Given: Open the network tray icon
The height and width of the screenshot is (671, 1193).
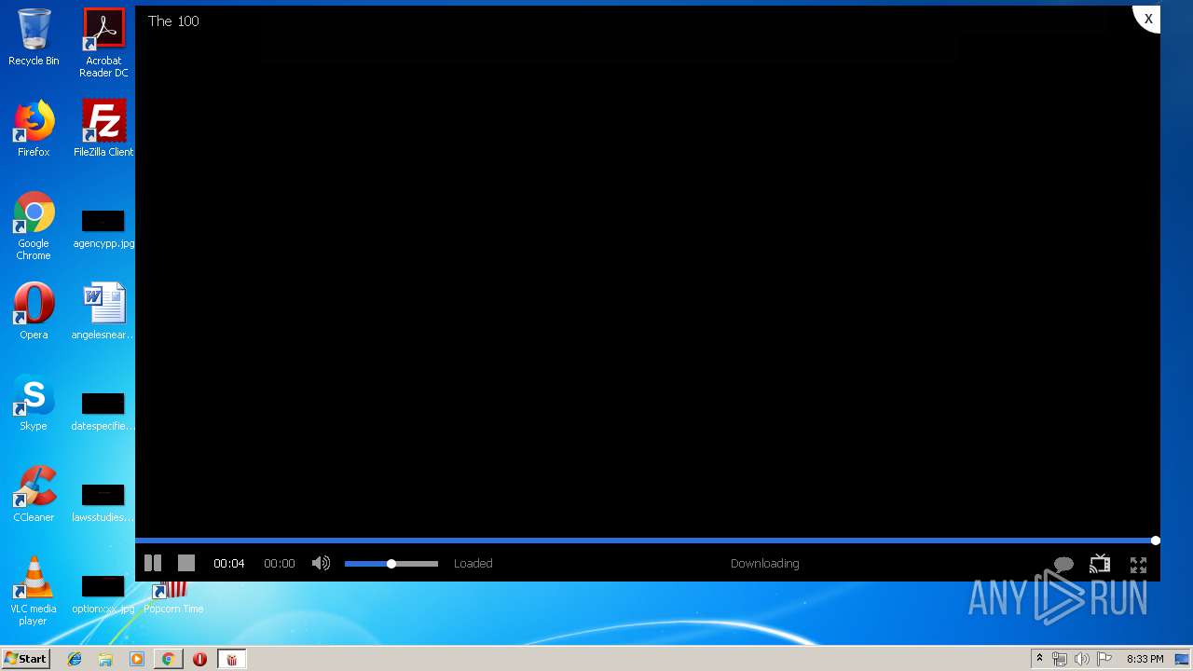Looking at the screenshot, I should point(1060,659).
